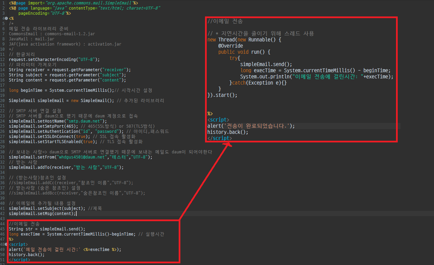Click the 'String subject' declaration line

coord(67,75)
